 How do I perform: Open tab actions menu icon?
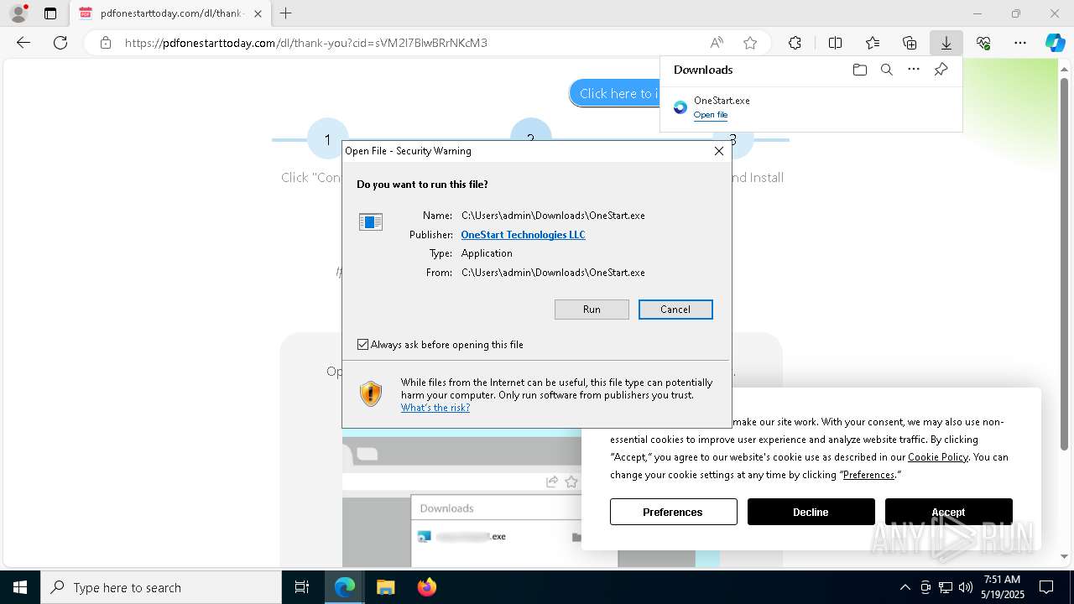[50, 13]
